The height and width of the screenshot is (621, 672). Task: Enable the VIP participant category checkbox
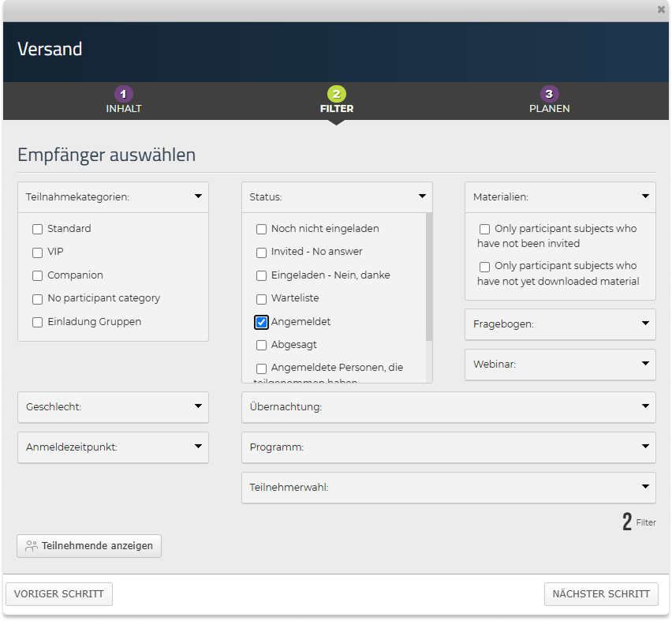[x=37, y=253]
